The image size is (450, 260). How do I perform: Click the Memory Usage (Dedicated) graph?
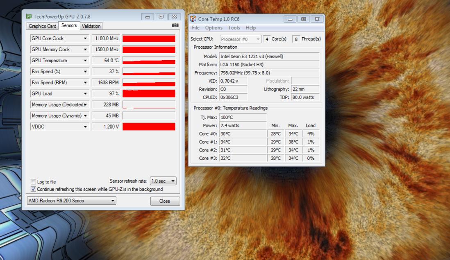(149, 105)
